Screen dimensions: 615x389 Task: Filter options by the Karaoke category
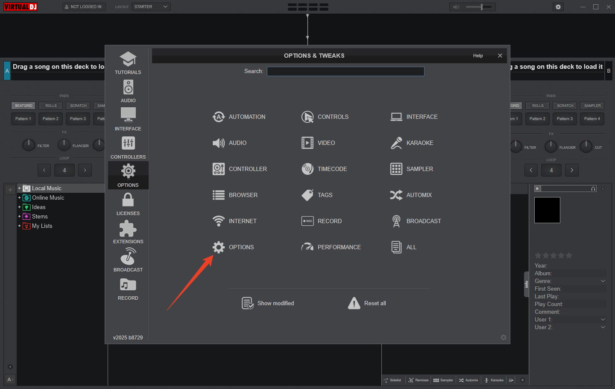coord(412,143)
